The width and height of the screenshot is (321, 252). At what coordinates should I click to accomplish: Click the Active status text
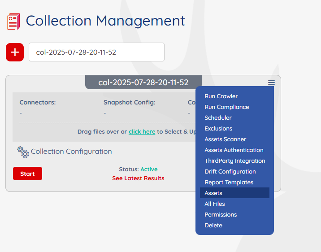click(x=149, y=169)
